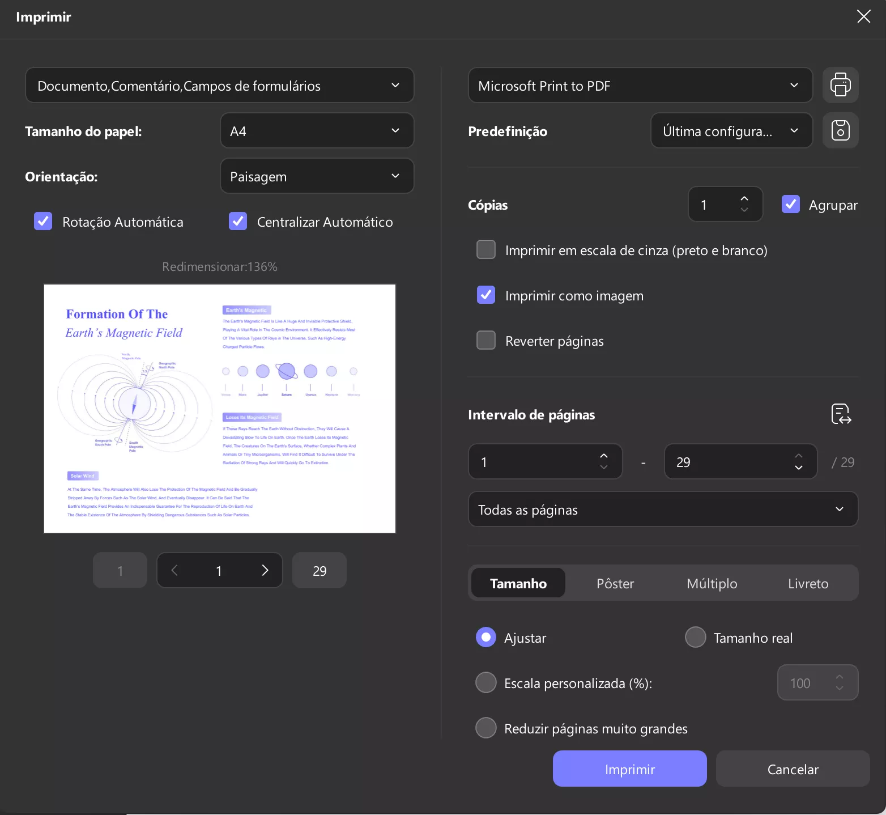Click the current preview page number field
This screenshot has width=886, height=815.
click(219, 570)
